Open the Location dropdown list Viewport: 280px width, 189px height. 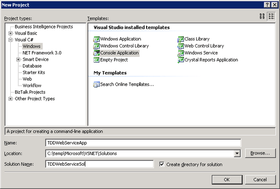pyautogui.click(x=237, y=153)
